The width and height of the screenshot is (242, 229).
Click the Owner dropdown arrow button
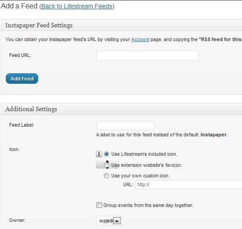117,221
